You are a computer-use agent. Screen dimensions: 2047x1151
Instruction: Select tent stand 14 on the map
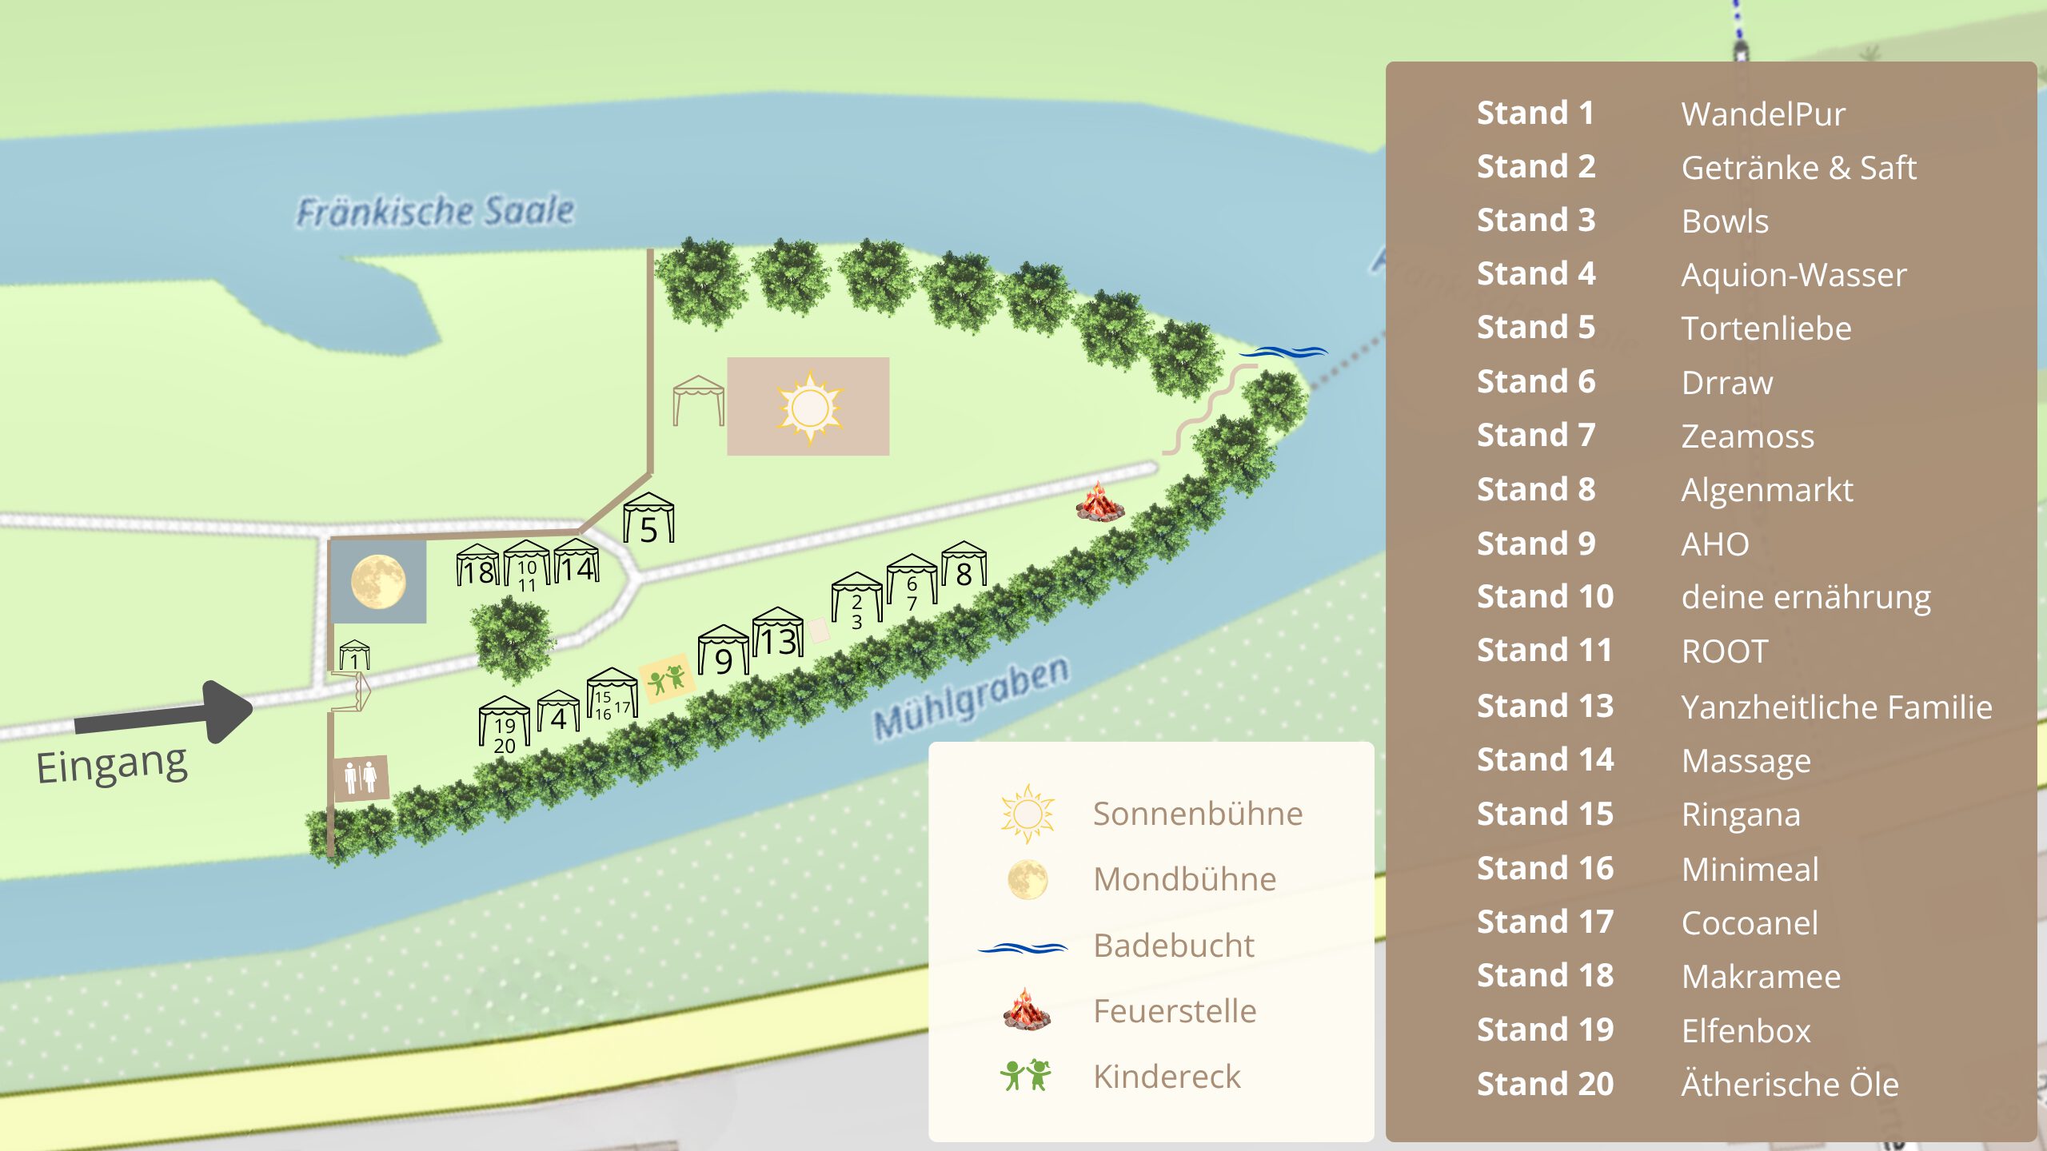click(577, 560)
